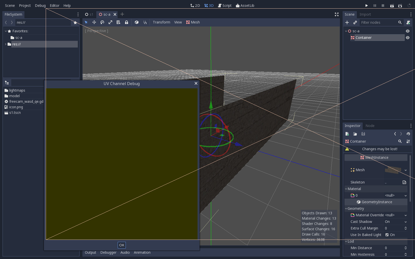The image size is (415, 259).
Task: Open the Scene menu
Action: (10, 6)
